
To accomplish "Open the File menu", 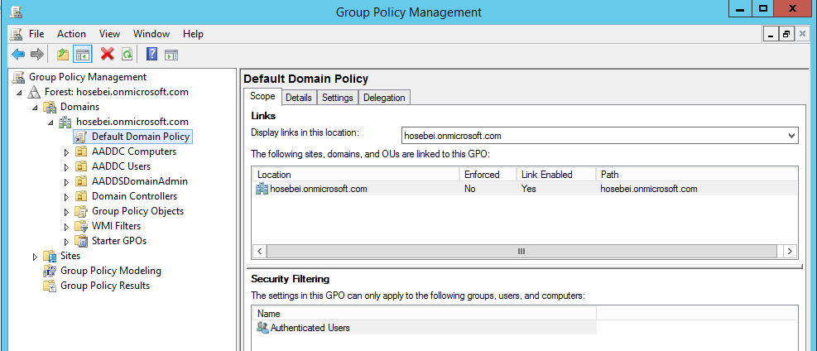I will coord(36,34).
